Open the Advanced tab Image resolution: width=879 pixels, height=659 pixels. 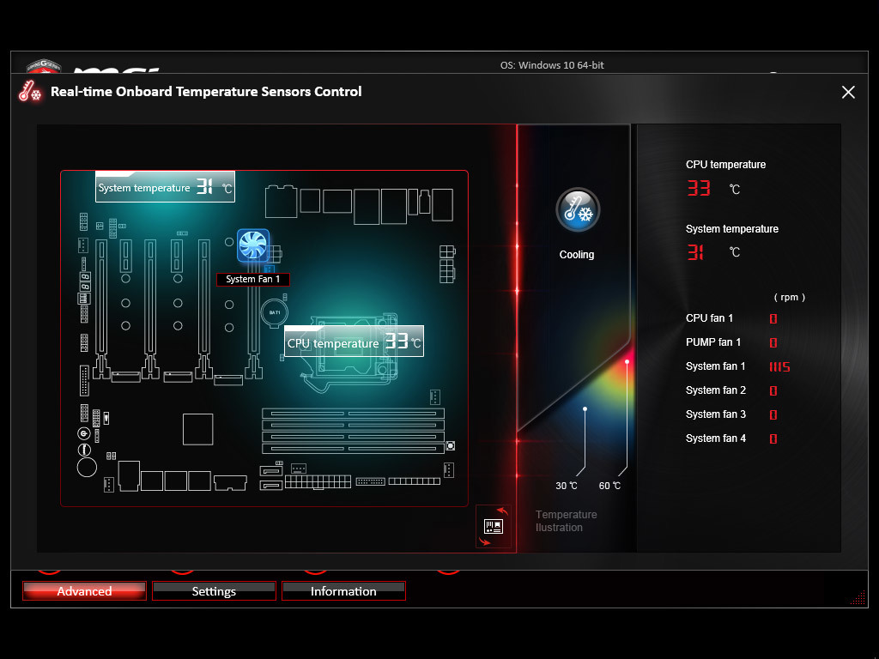[x=83, y=590]
